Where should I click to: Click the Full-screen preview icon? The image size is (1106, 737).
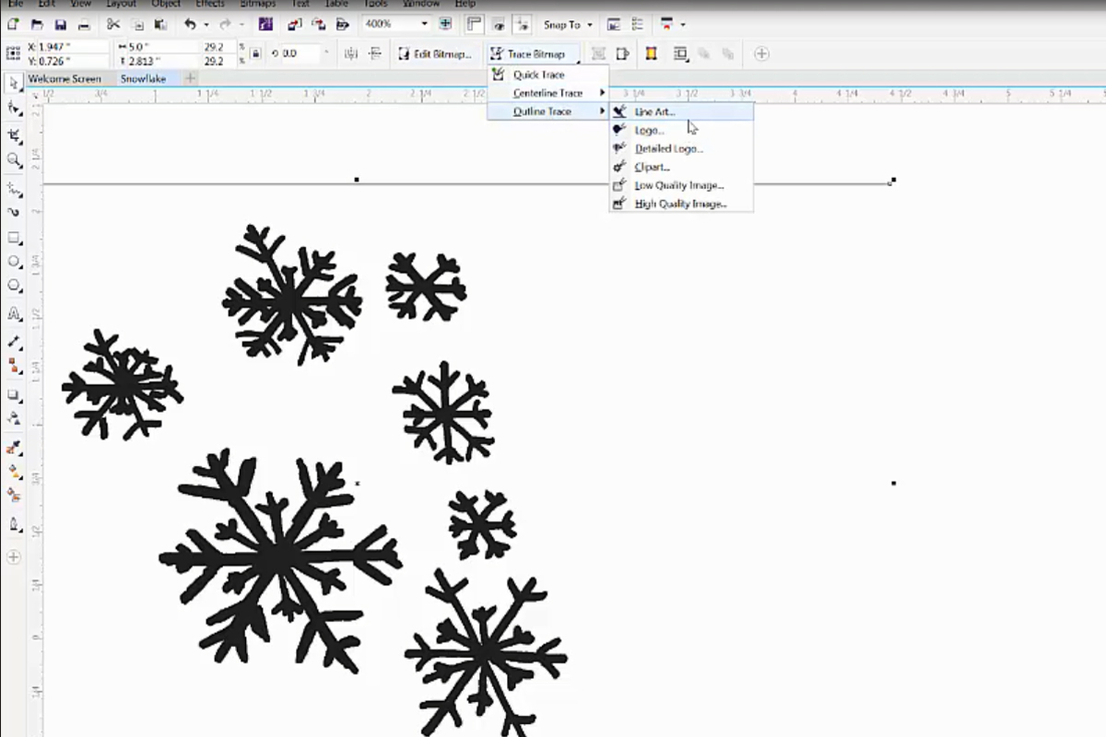click(446, 24)
